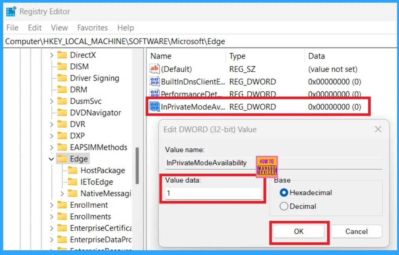The height and width of the screenshot is (255, 399).
Task: Open the File menu
Action: click(12, 28)
